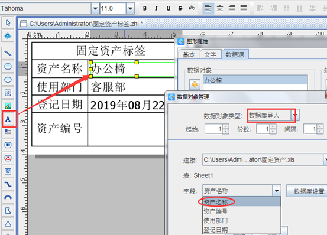This screenshot has height=235, width=327.
Task: Toggle underline formatting
Action: pos(169,8)
